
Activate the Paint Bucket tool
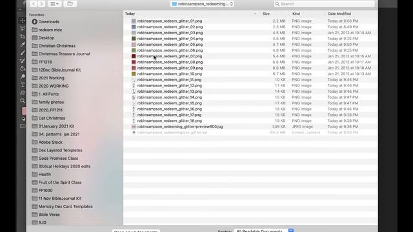pyautogui.click(x=23, y=69)
